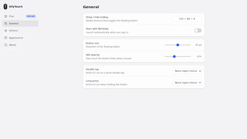Screen dimensions: 247x139
Task: Click the Long press label
Action: tap(92, 81)
